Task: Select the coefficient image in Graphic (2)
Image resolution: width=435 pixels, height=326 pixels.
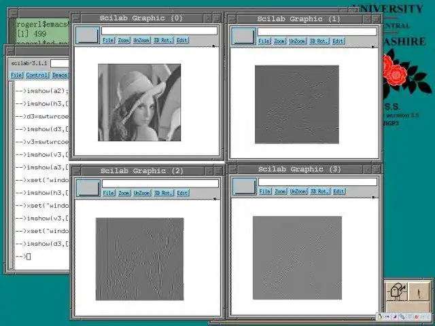Action: coord(139,259)
